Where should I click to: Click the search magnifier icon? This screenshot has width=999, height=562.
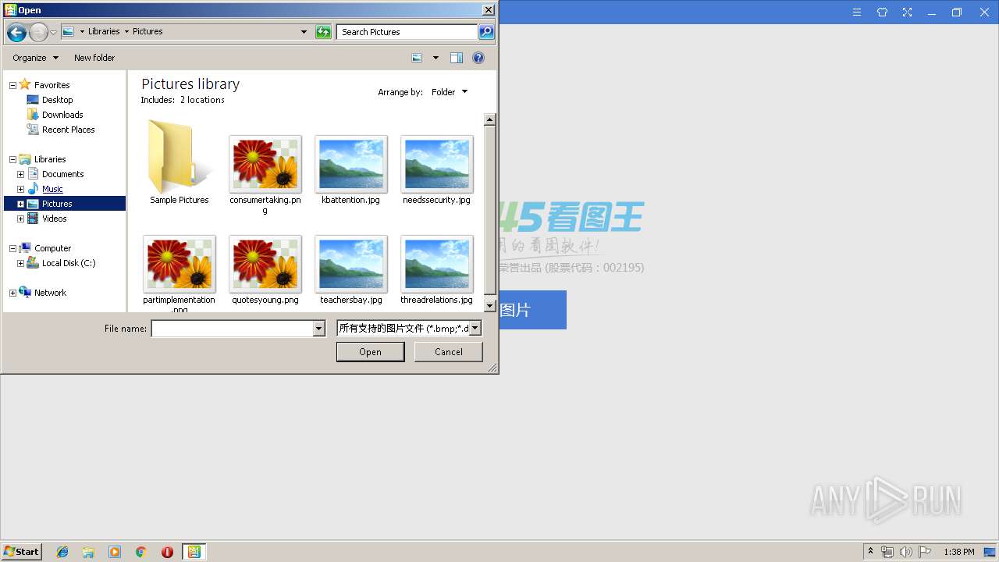tap(486, 32)
